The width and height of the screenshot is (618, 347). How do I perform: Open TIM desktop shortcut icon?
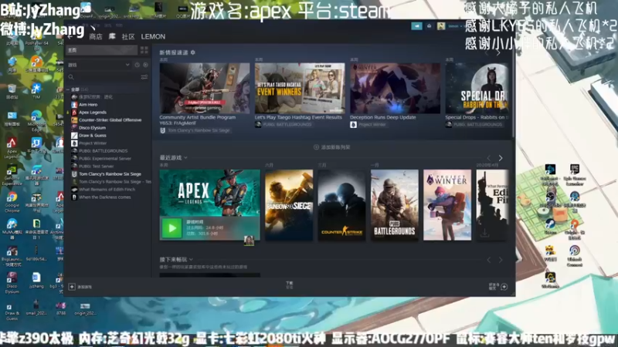point(36,91)
